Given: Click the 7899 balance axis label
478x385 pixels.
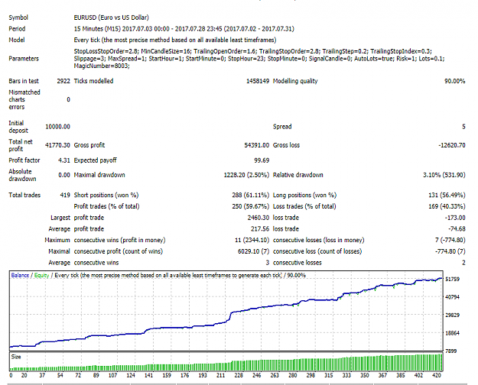Looking at the screenshot, I should [451, 351].
